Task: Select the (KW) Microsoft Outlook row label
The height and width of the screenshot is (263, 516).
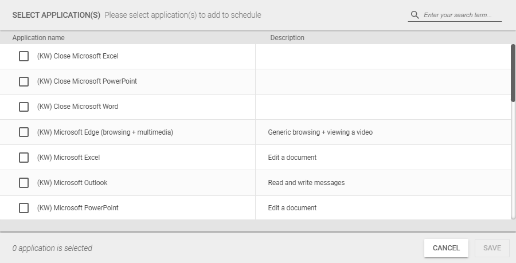Action: (x=72, y=183)
